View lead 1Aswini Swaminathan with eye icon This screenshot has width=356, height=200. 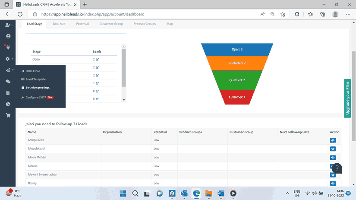pyautogui.click(x=333, y=175)
